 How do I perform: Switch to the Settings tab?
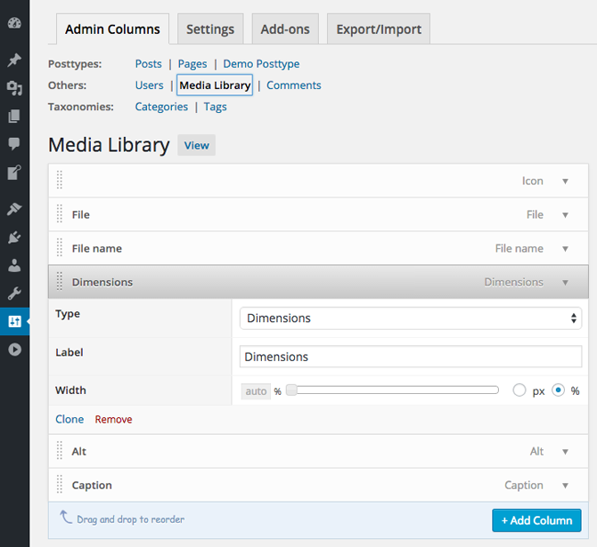click(210, 29)
